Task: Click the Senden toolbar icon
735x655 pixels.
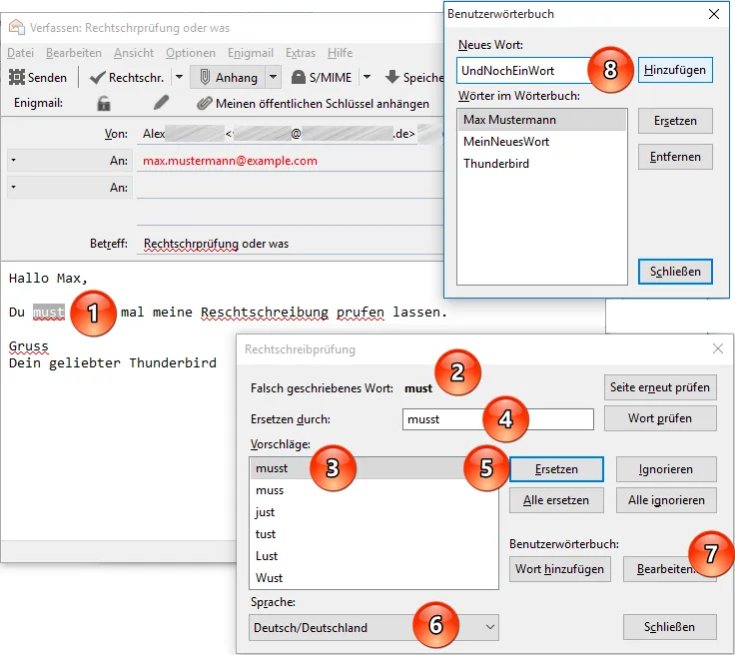Action: point(17,77)
